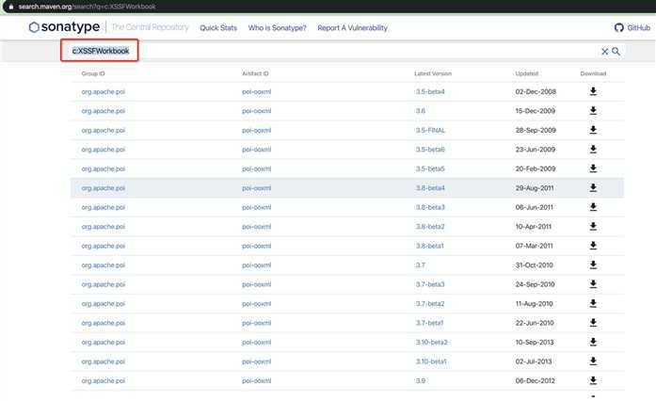Open version link 3.5-FINAL

430,130
